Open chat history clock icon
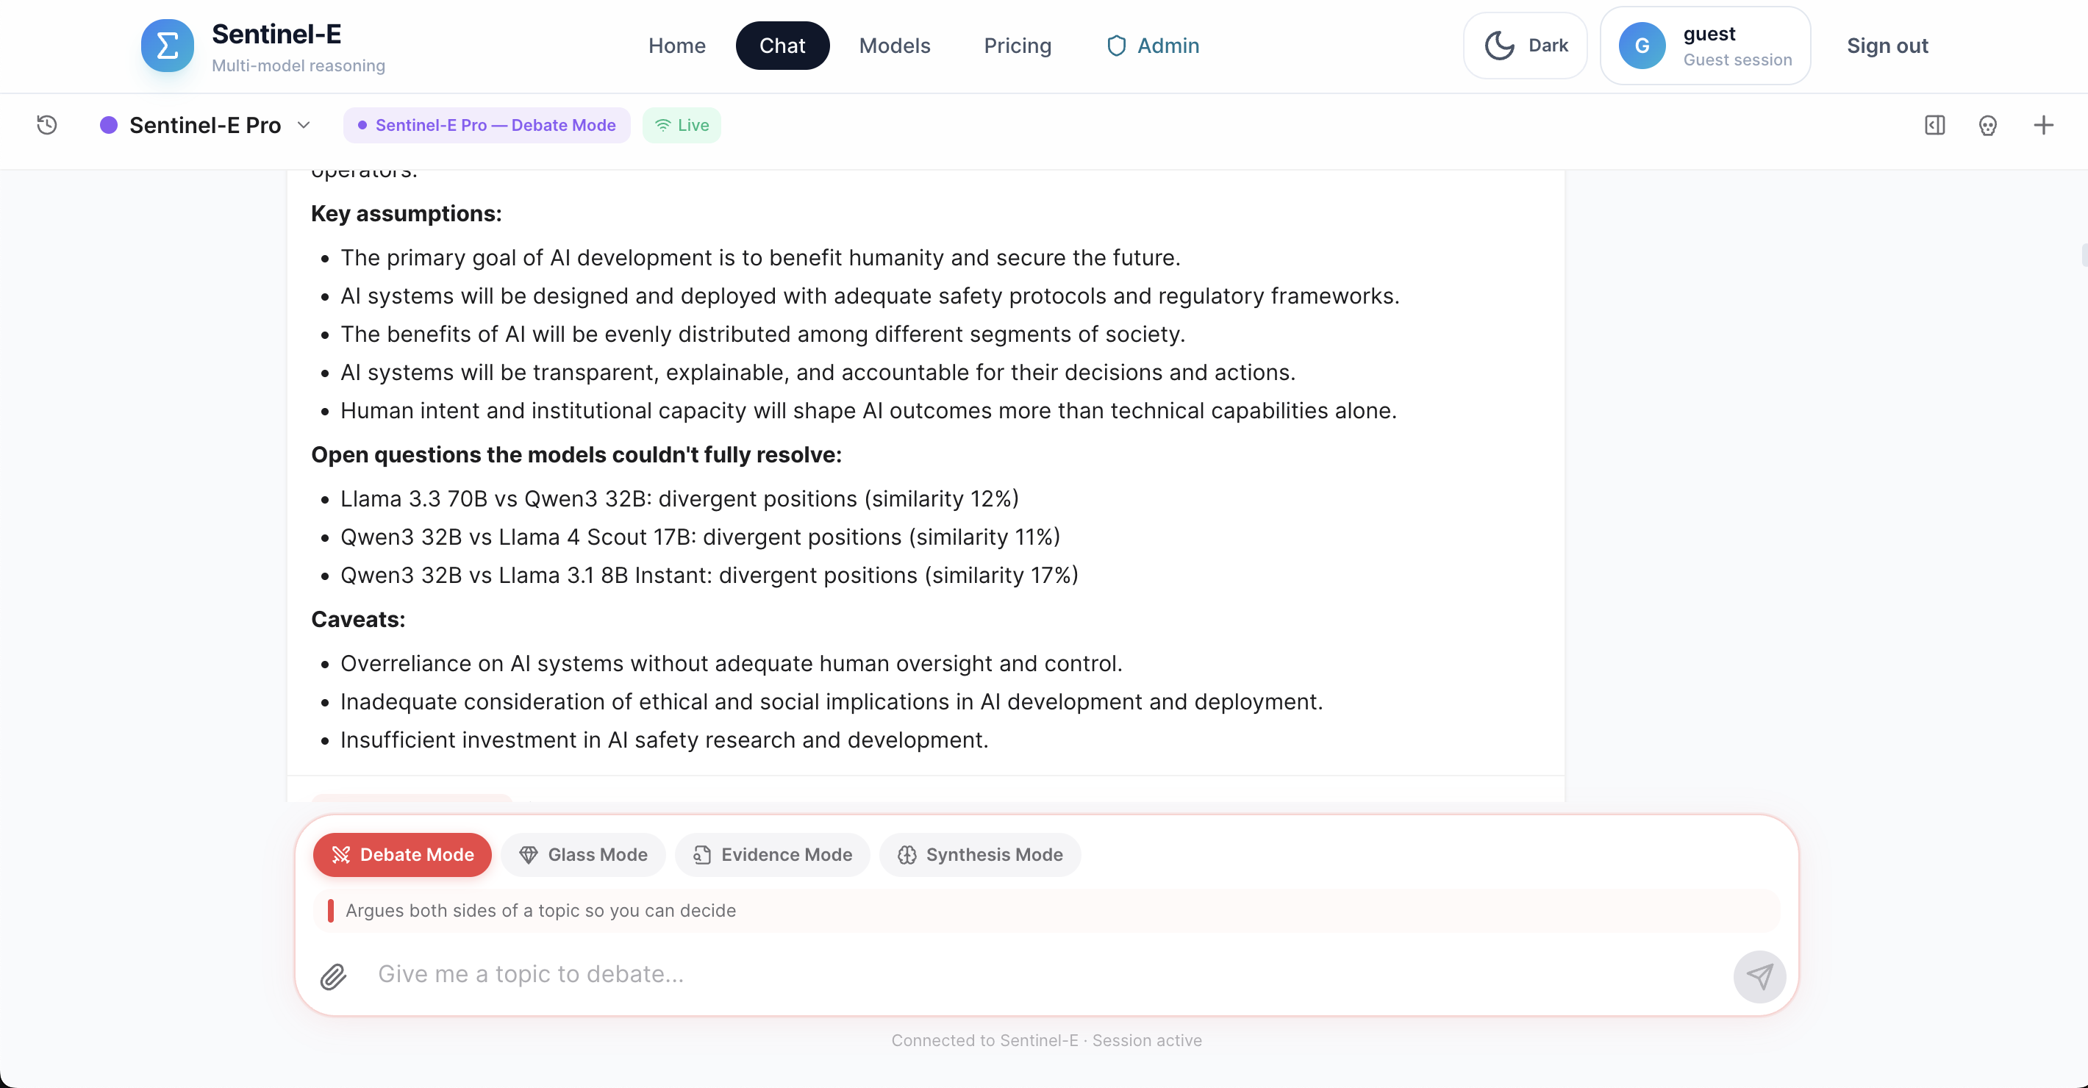2088x1088 pixels. (x=47, y=125)
